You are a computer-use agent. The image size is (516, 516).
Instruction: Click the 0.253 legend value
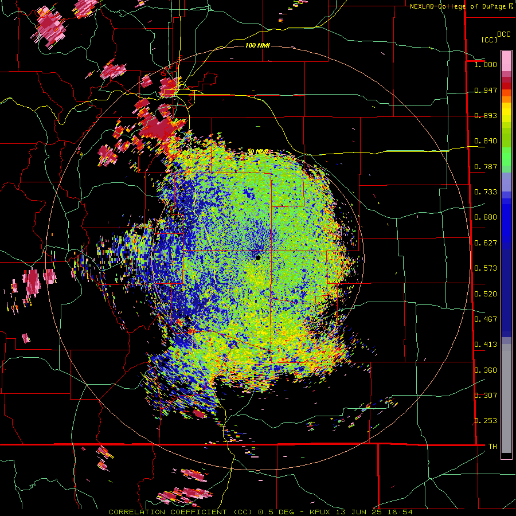coord(486,421)
